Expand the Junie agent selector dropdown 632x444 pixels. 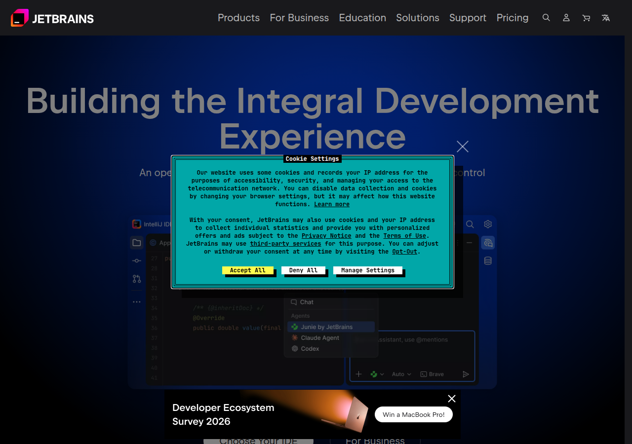pyautogui.click(x=377, y=374)
